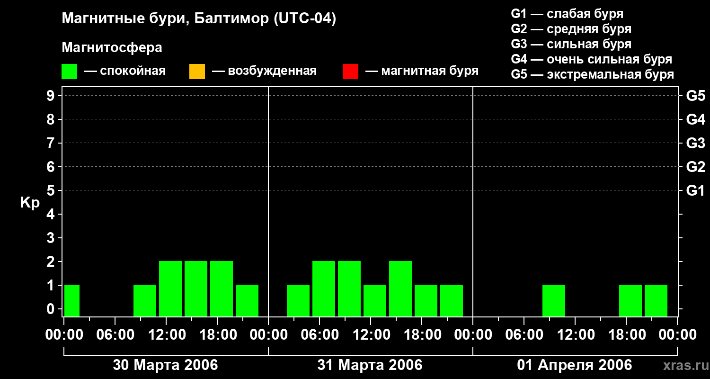Click the 12:00 time label for 30 Марта

[166, 334]
